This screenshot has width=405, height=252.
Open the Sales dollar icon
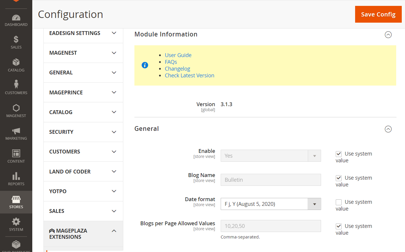tap(16, 39)
